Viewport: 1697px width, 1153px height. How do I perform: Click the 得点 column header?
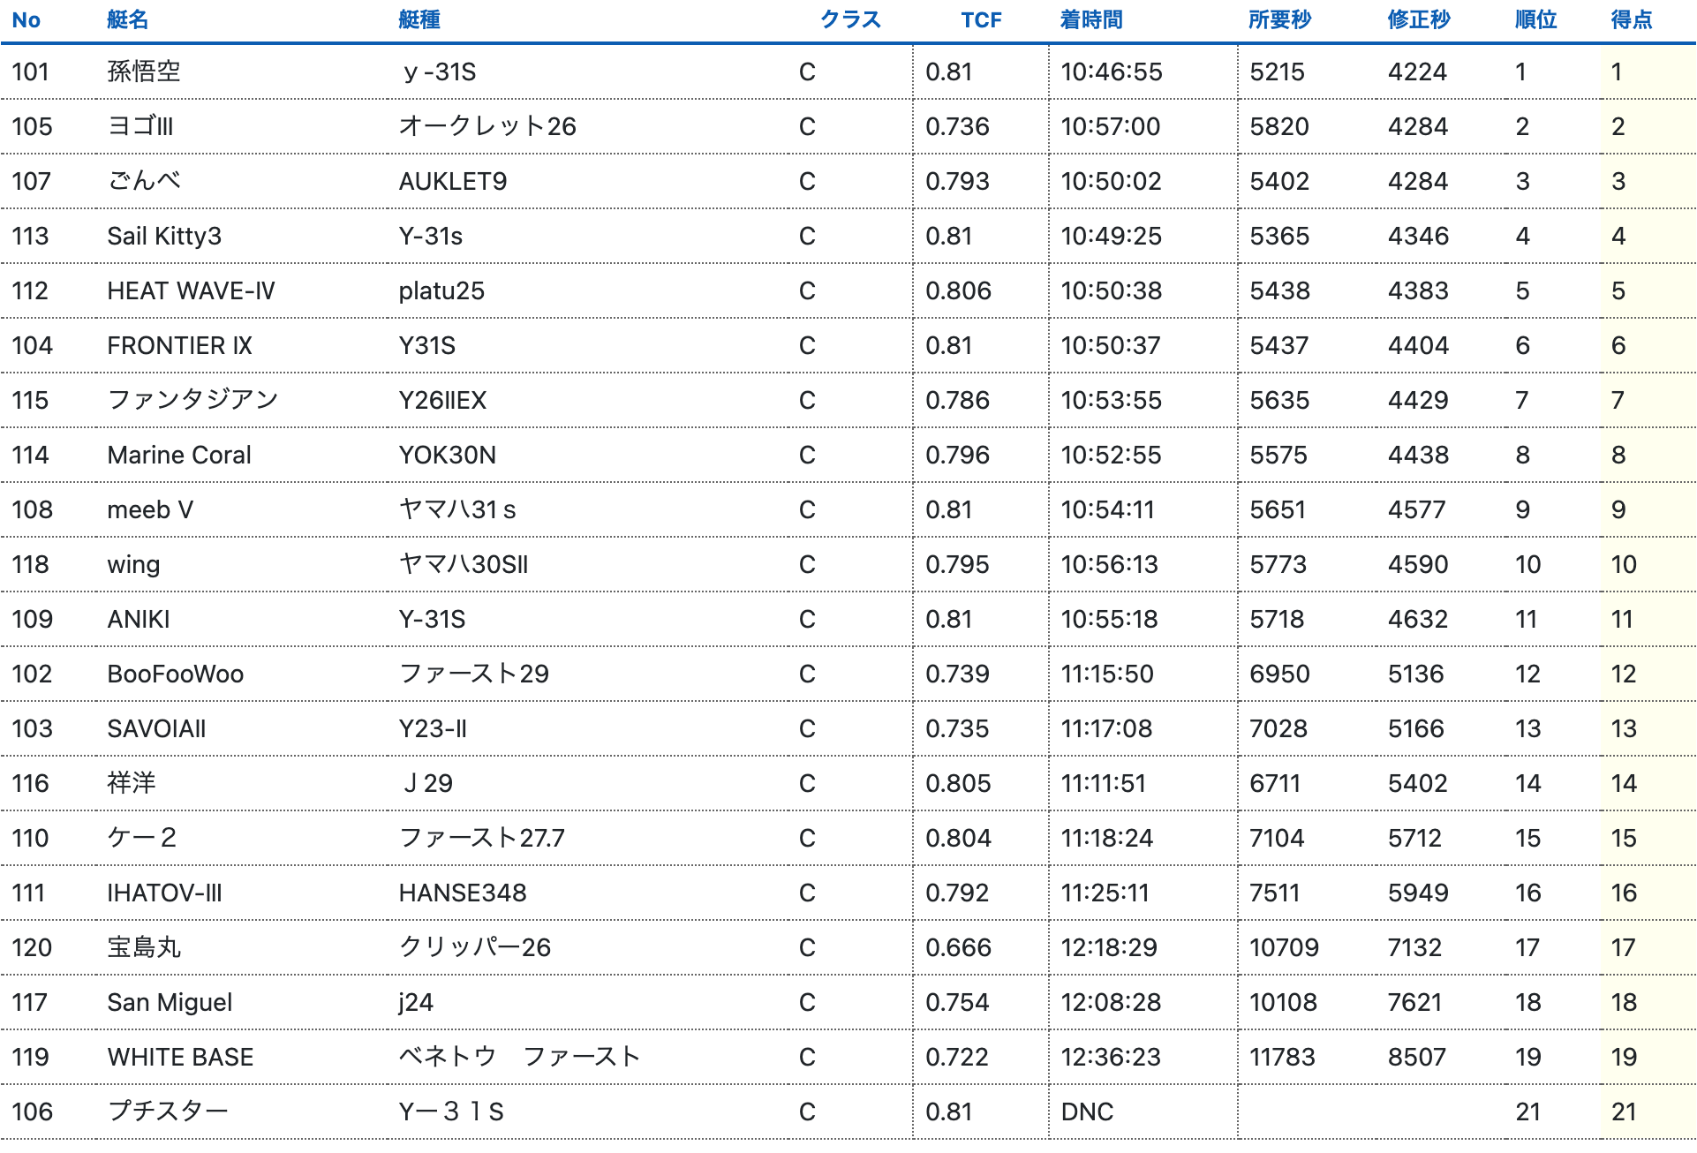tap(1631, 20)
